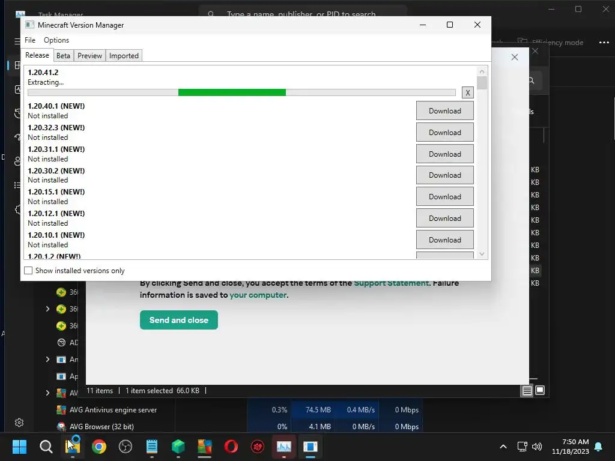Switch to the Preview tab

90,56
